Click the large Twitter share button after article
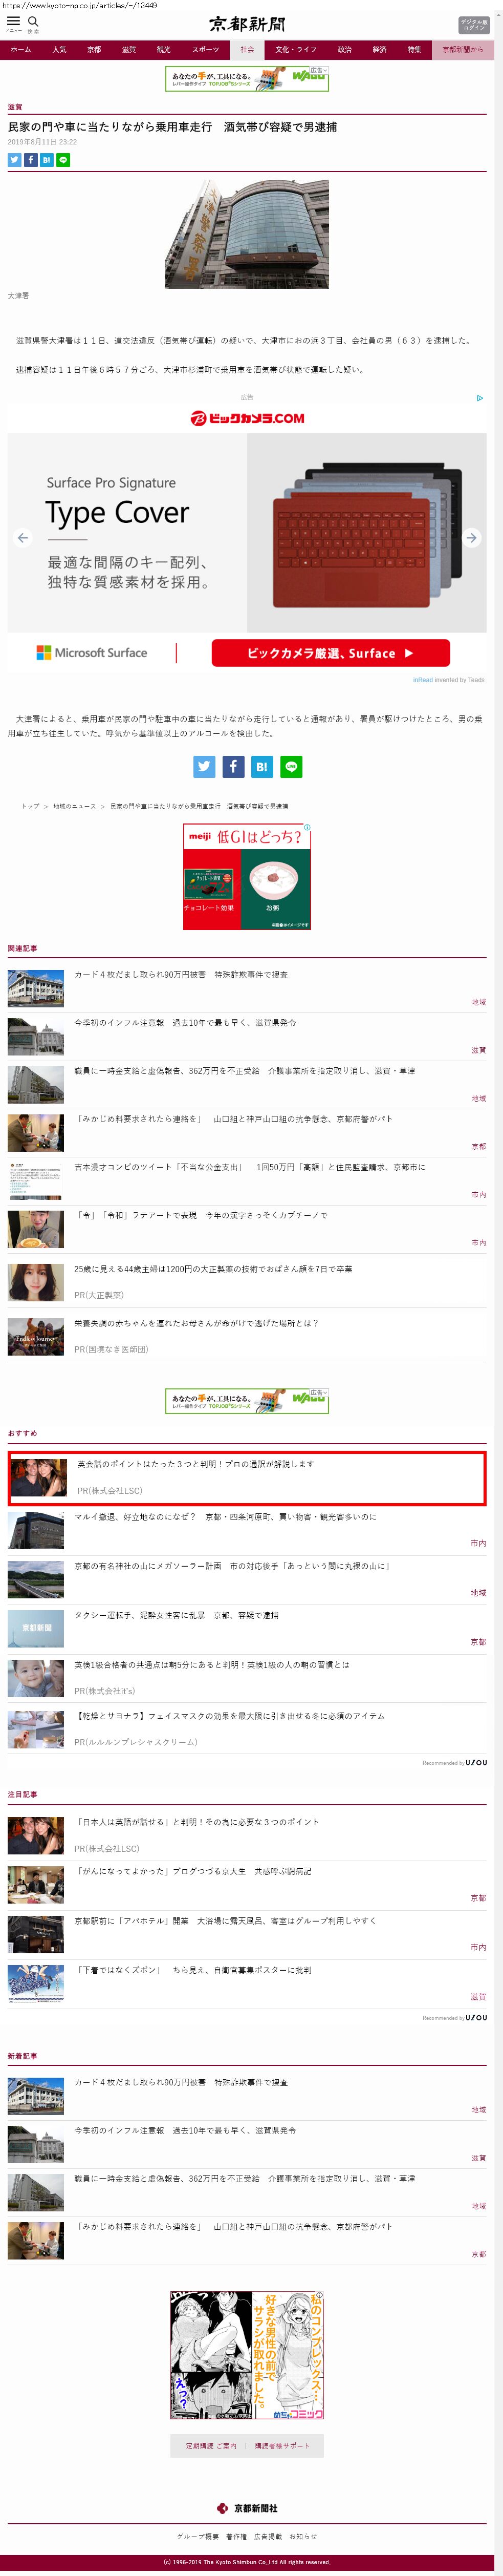Image resolution: width=503 pixels, height=2576 pixels. click(x=204, y=766)
